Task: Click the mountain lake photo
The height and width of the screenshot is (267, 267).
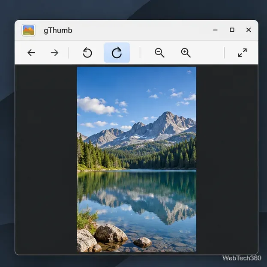Action: pyautogui.click(x=137, y=159)
